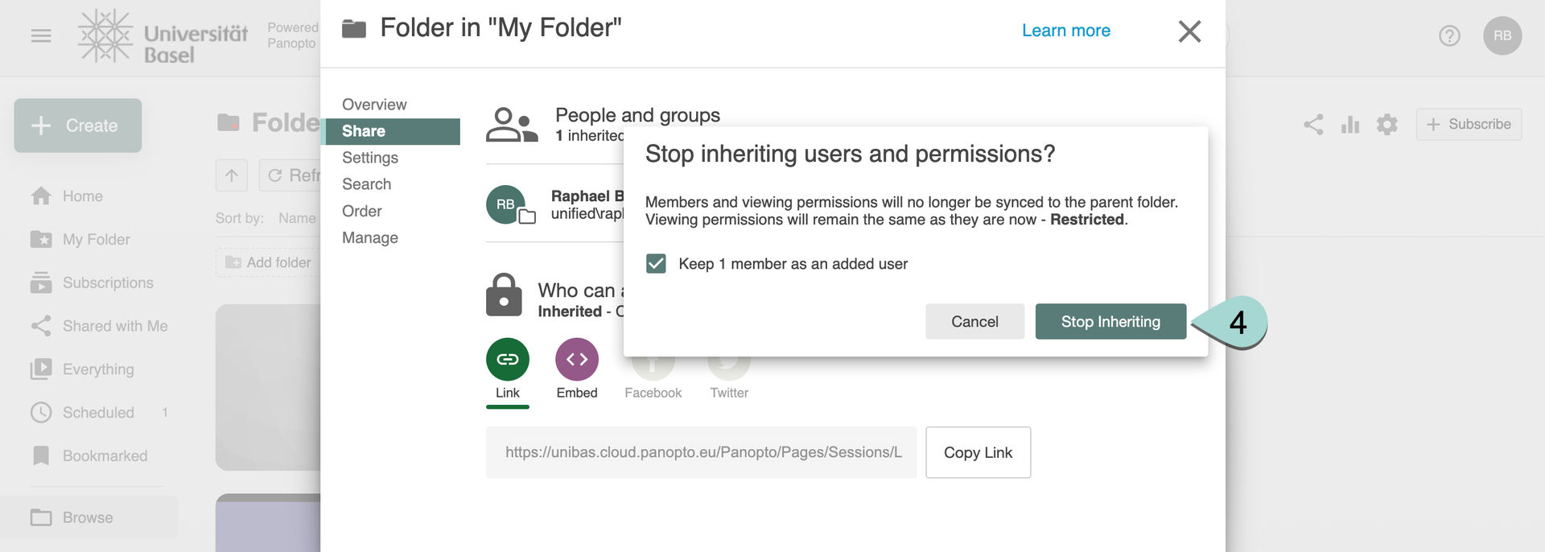This screenshot has height=552, width=1545.
Task: Open Sort by Name option
Action: point(297,218)
